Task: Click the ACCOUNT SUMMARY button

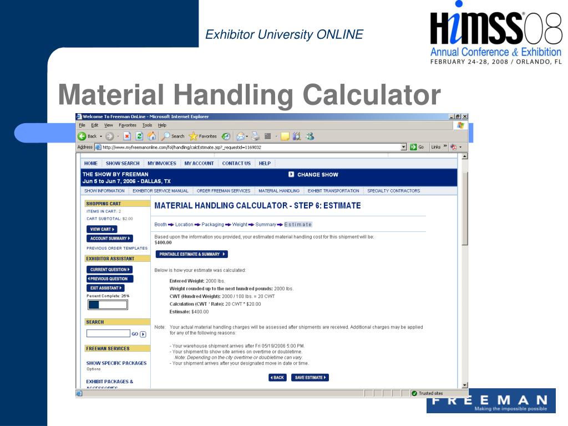Action: [x=110, y=239]
